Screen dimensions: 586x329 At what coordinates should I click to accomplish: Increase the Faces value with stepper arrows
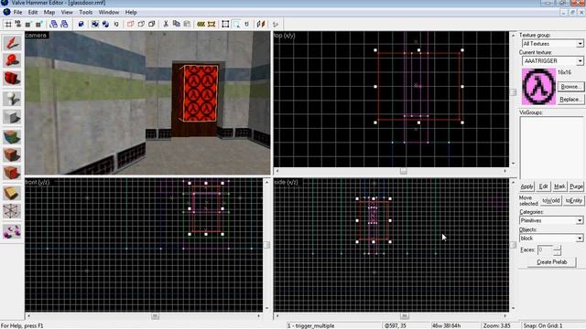[x=557, y=248]
